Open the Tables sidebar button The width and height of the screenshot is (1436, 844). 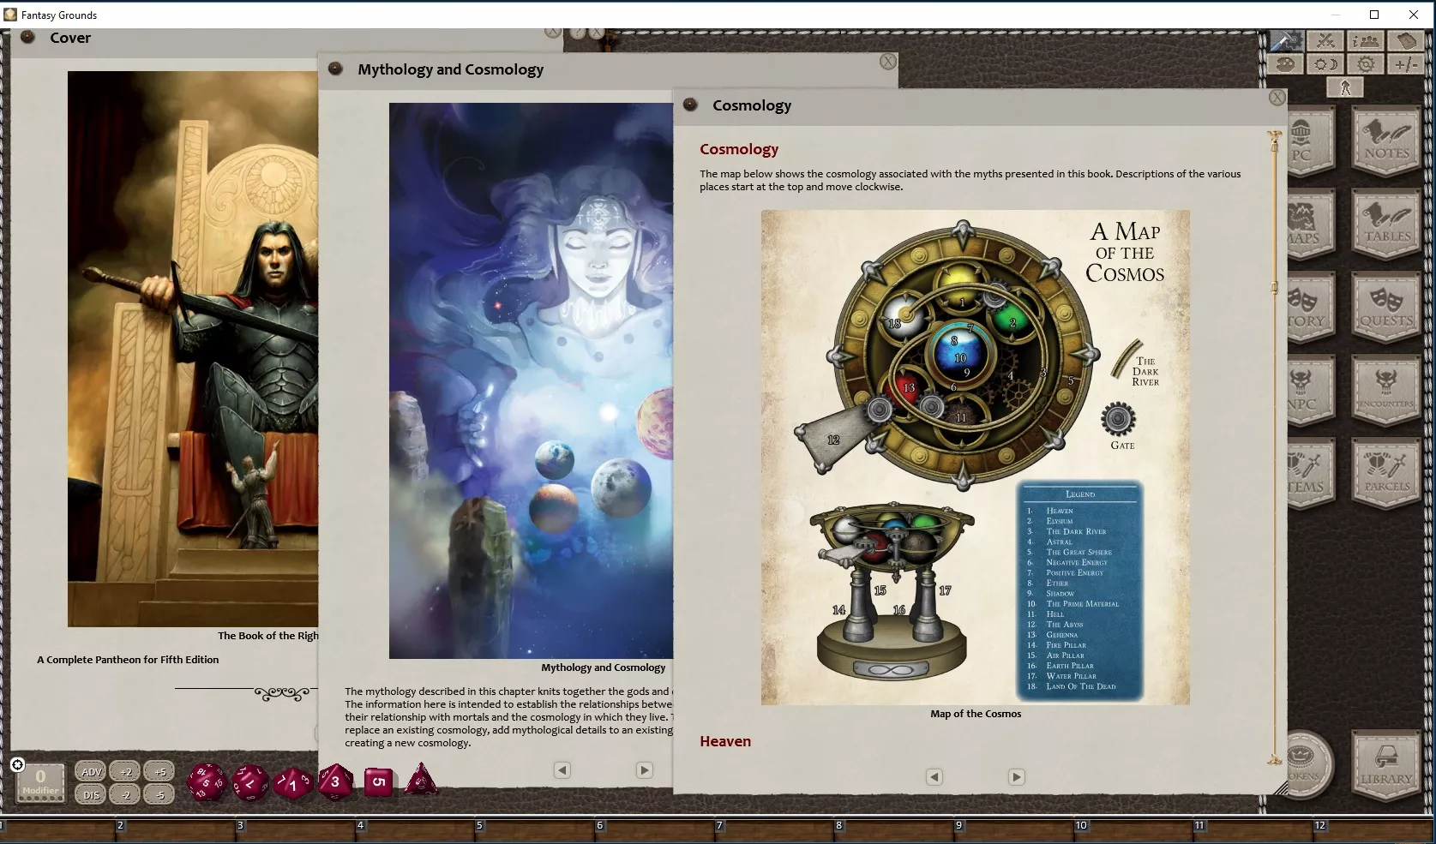coord(1386,225)
